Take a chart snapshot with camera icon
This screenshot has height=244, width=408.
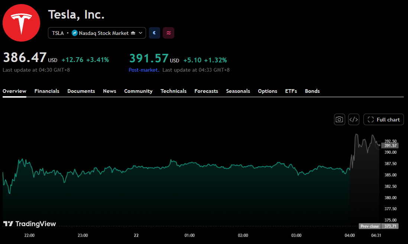point(339,119)
